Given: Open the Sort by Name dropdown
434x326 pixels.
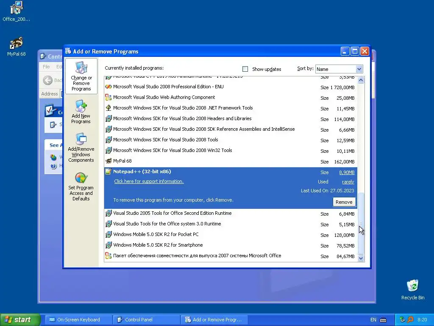Looking at the screenshot, I should (339, 69).
